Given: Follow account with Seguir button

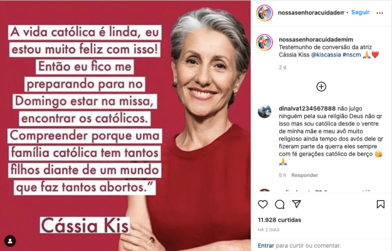Looking at the screenshot, I should pyautogui.click(x=360, y=12).
